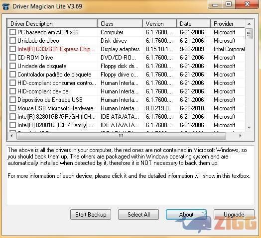
Task: Click the Upgrade button
Action: 234,215
